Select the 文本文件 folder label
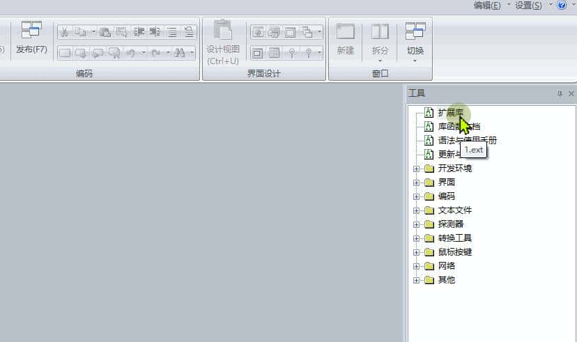Image resolution: width=577 pixels, height=342 pixels. tap(455, 210)
